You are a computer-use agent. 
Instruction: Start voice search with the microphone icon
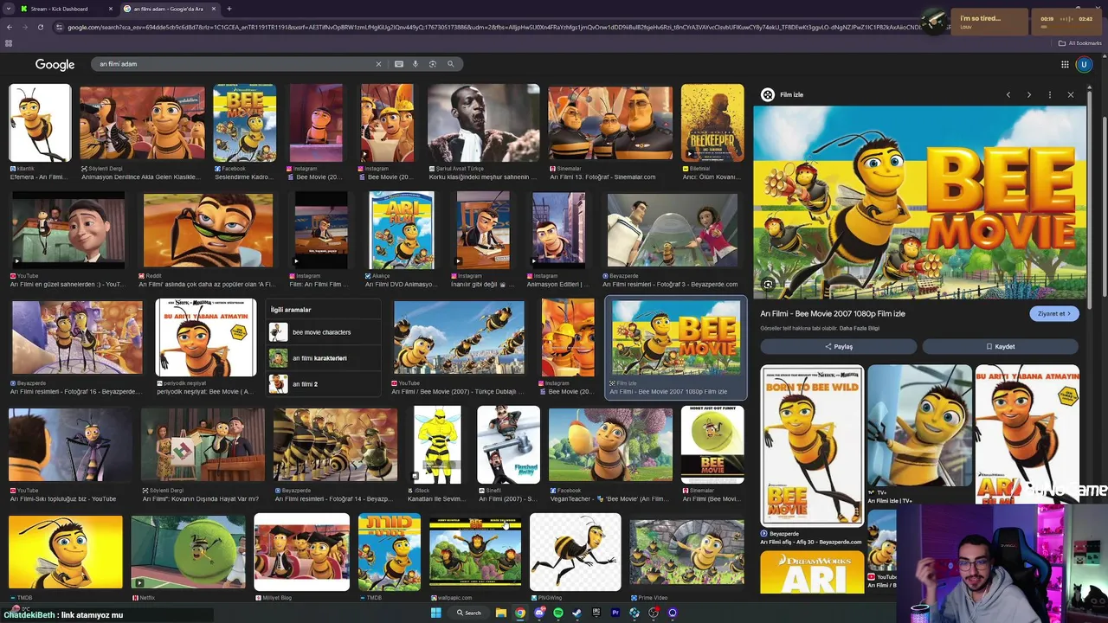point(415,64)
